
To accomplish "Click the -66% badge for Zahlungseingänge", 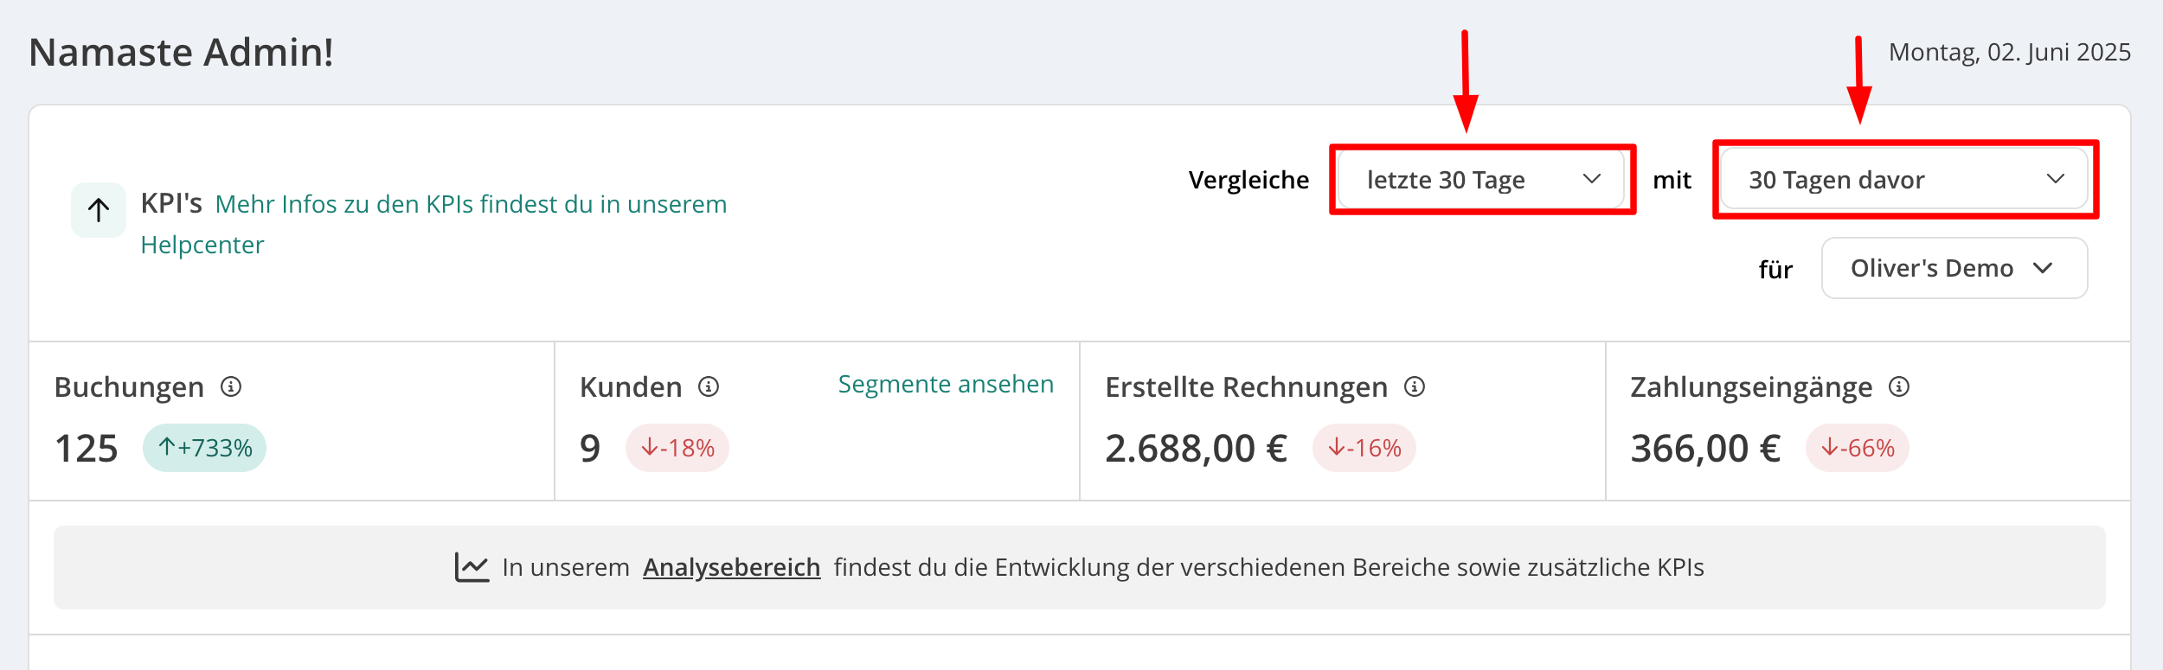I will [1858, 448].
